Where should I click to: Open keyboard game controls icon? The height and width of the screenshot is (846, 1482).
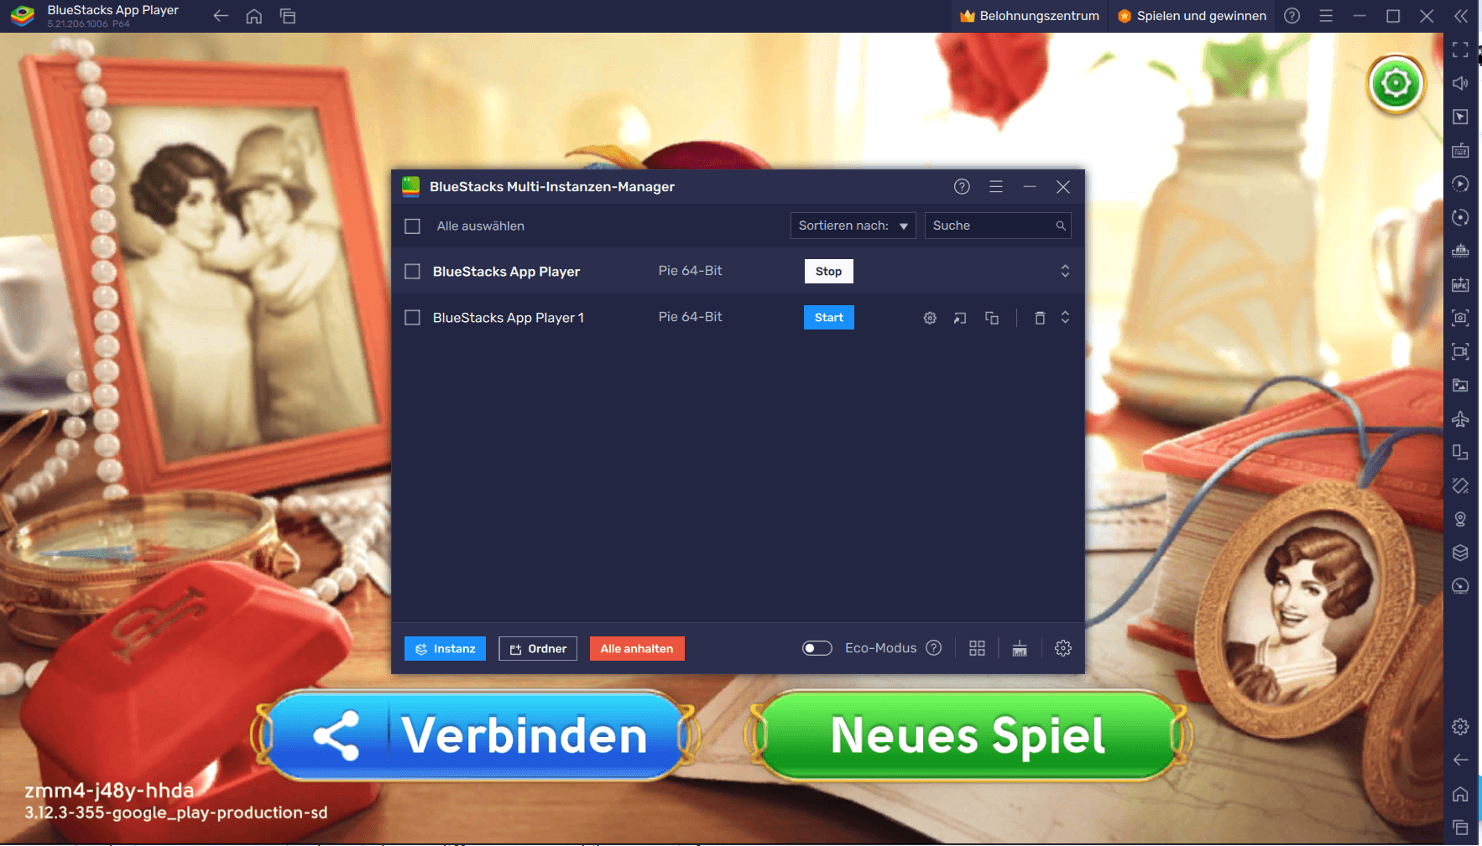tap(1460, 150)
